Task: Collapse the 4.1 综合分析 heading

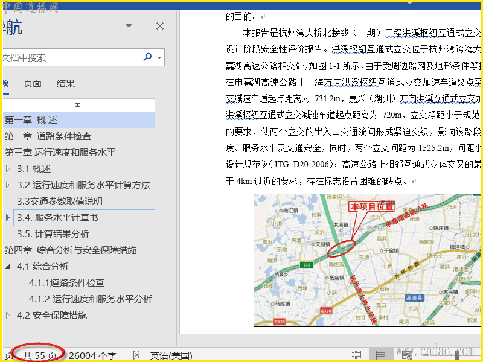Action: point(8,267)
